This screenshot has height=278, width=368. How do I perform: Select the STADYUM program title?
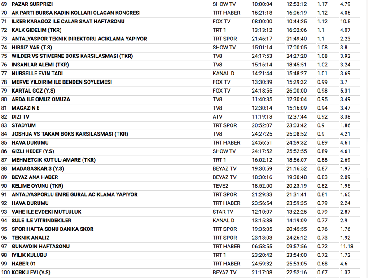tap(24, 125)
